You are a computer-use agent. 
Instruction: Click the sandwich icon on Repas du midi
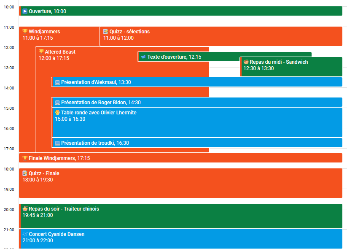point(246,62)
